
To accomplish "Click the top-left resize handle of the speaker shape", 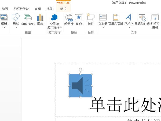I will [x=69, y=74].
